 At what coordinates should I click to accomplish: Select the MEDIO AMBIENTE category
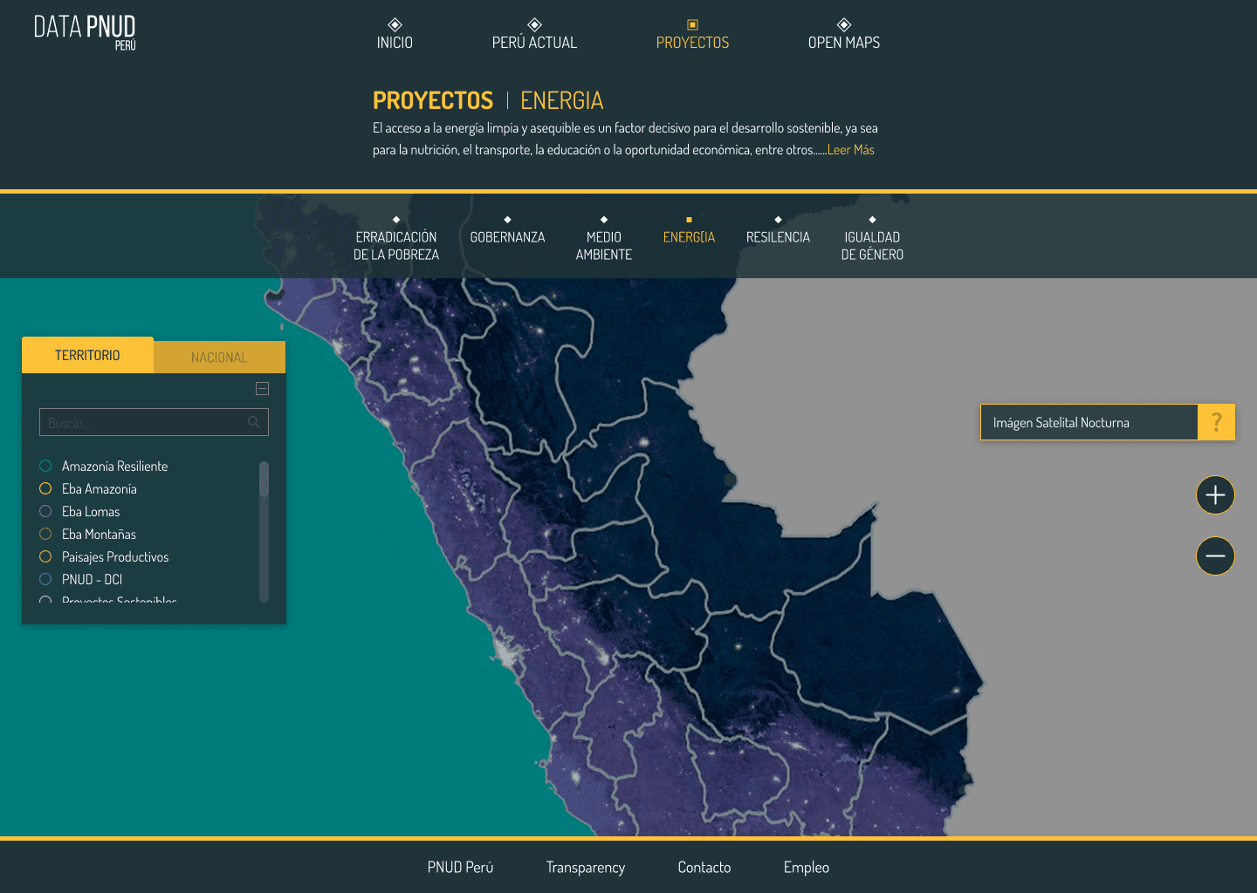coord(604,246)
